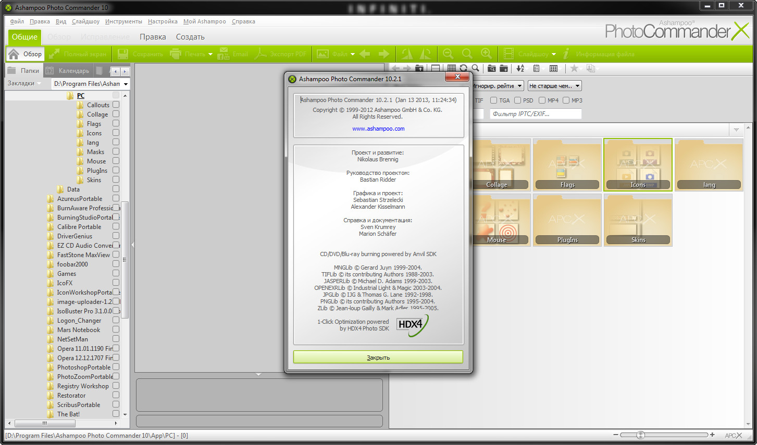Image resolution: width=757 pixels, height=445 pixels.
Task: Select the Правка ribbon tab
Action: click(x=153, y=37)
